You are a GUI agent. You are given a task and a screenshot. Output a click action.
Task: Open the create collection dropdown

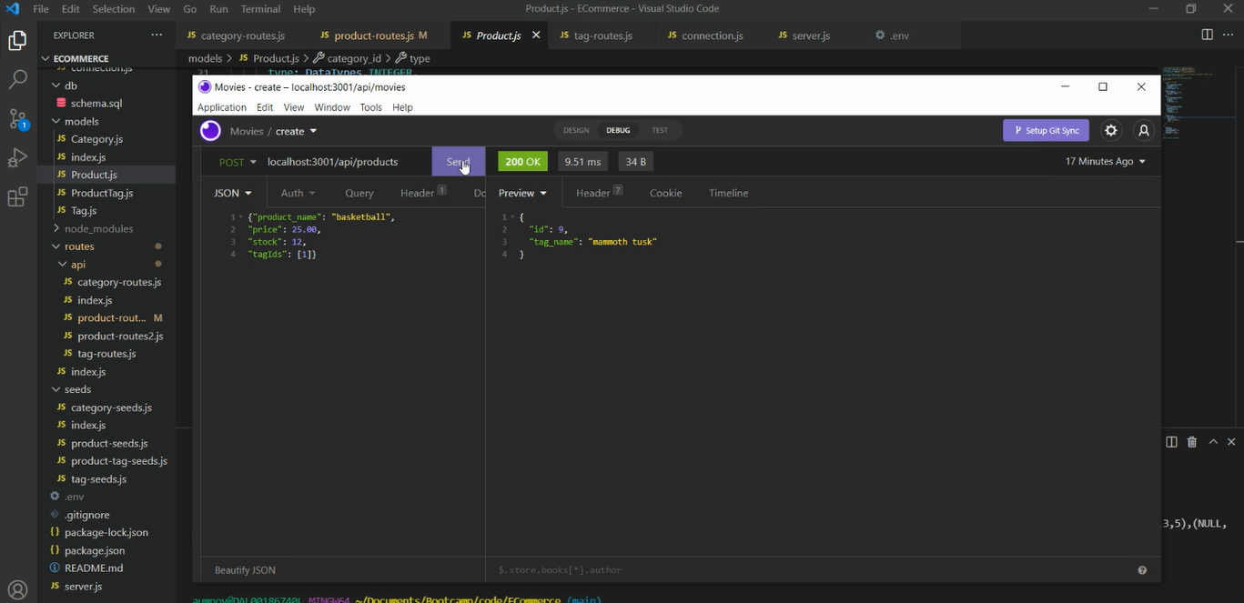296,131
